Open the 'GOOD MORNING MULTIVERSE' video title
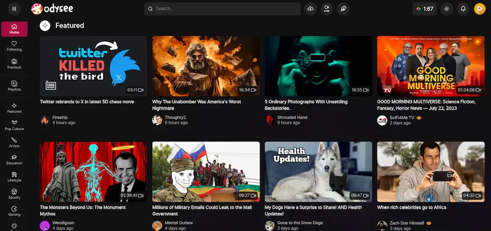Screen dimensions: 491x231 pyautogui.click(x=426, y=105)
